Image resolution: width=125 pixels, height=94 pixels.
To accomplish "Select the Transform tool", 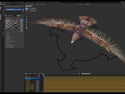I will tap(27, 22).
